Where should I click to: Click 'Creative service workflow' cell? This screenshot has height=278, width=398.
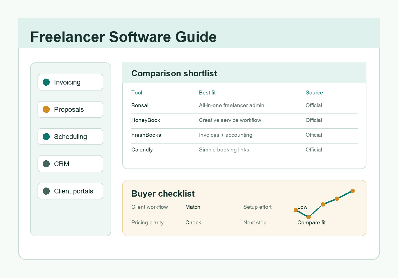point(230,120)
